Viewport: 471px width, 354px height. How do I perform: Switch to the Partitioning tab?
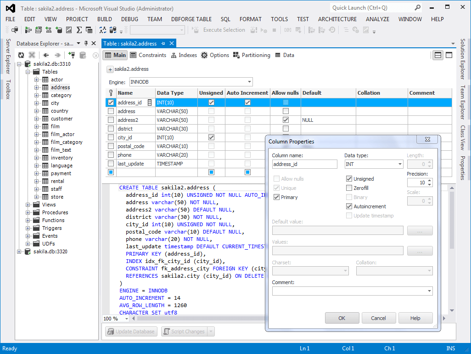click(252, 55)
